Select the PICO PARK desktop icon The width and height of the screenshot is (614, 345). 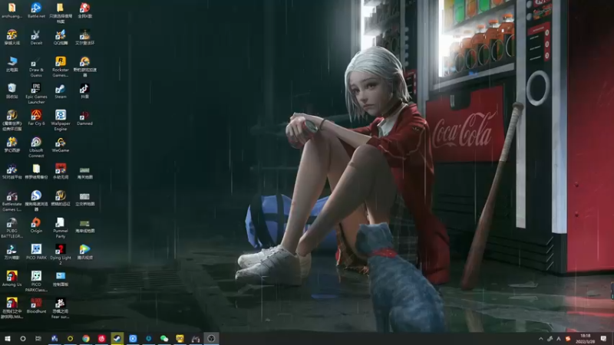(36, 252)
